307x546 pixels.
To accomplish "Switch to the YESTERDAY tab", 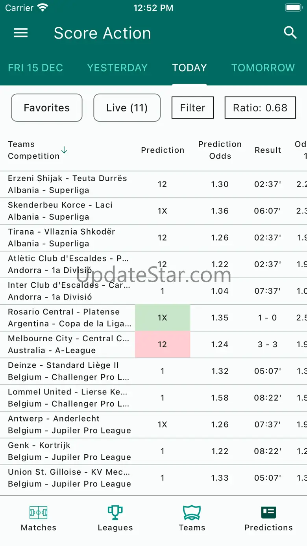I will (x=117, y=68).
